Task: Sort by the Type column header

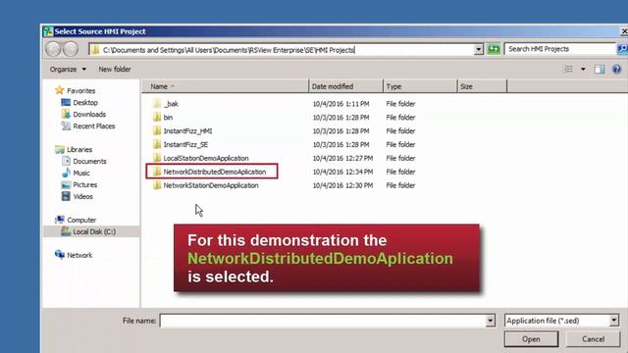Action: tap(420, 86)
